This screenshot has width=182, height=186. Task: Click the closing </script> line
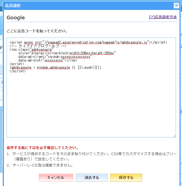coord(18,71)
